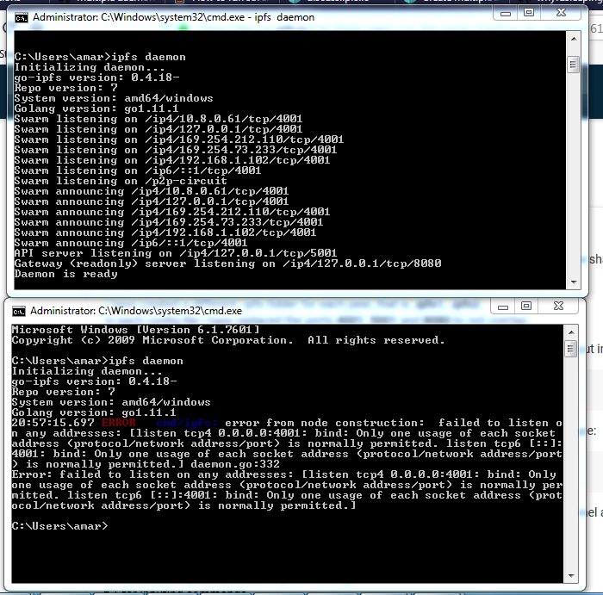Viewport: 603px width, 595px height.
Task: Click the 'Gateway (readonly) server listening' line
Action: click(227, 263)
